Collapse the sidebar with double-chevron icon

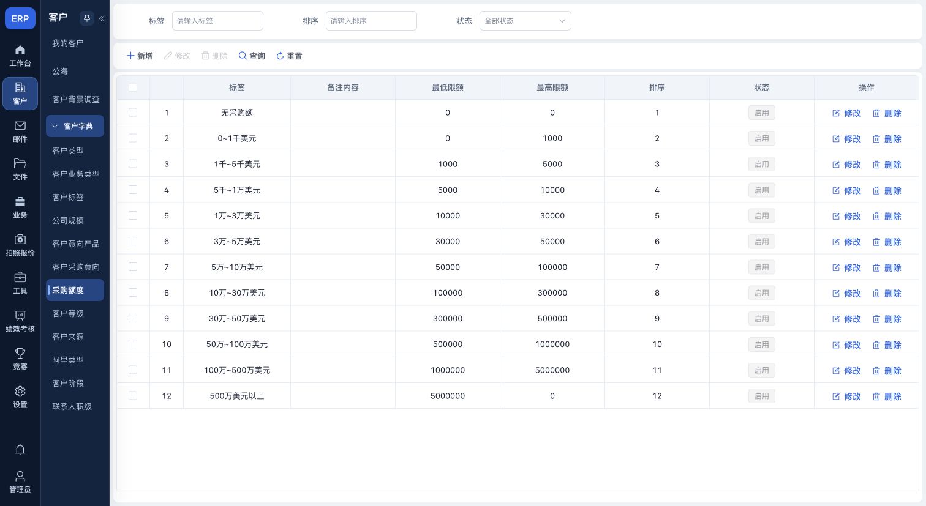[102, 18]
